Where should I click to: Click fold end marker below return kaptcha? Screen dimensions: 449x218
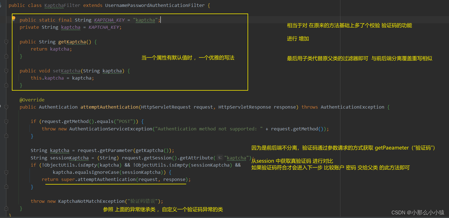tap(6, 56)
